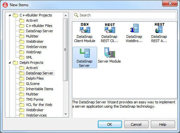
Task: Click the Cancel button
Action: pos(136,124)
